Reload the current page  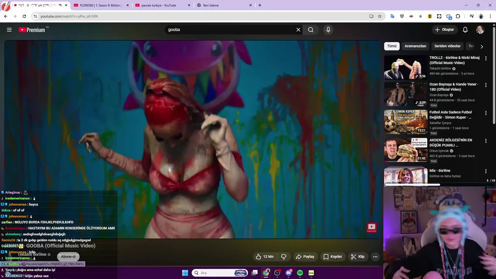point(24,16)
